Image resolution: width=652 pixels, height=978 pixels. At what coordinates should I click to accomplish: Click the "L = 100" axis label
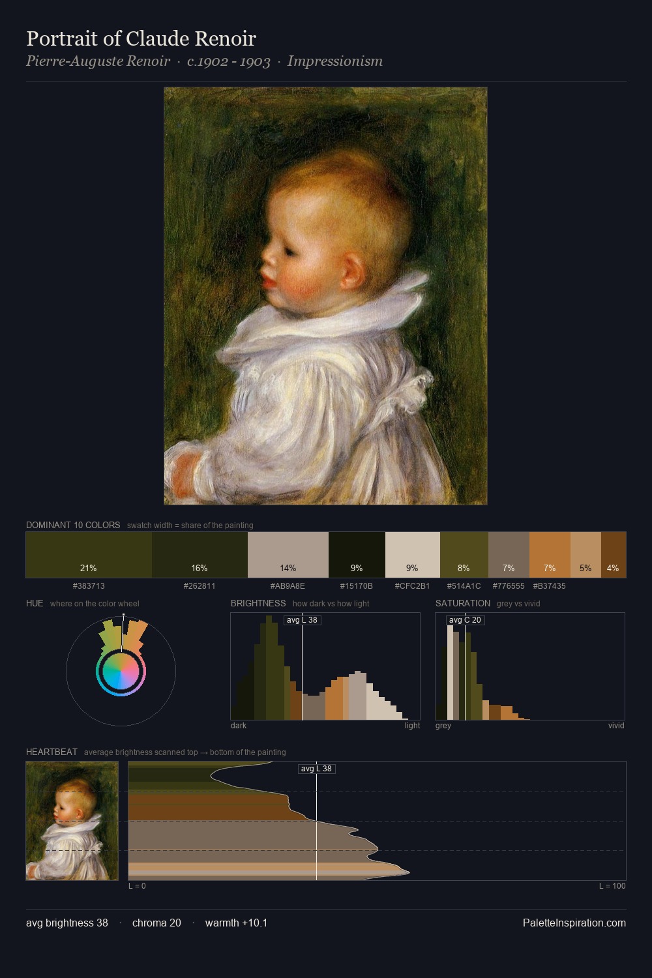(x=612, y=886)
